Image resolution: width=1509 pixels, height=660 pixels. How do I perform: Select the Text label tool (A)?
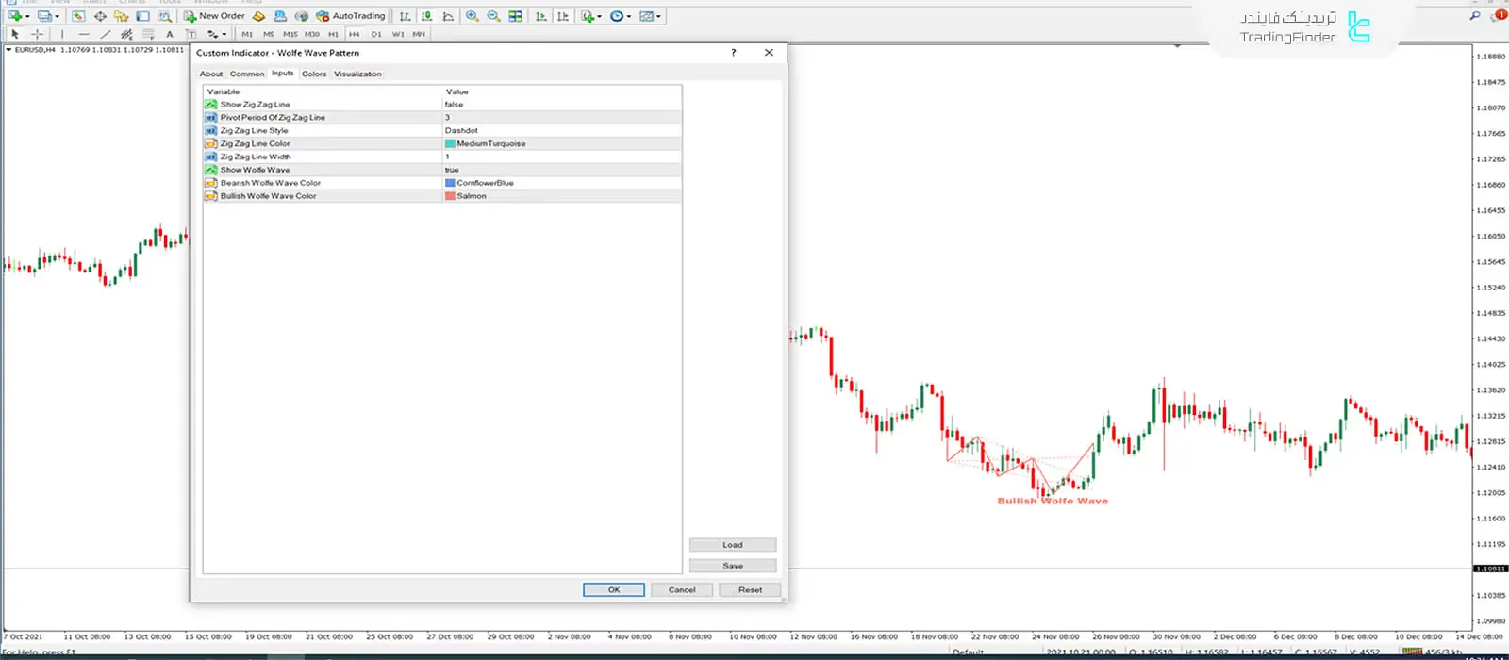click(170, 34)
